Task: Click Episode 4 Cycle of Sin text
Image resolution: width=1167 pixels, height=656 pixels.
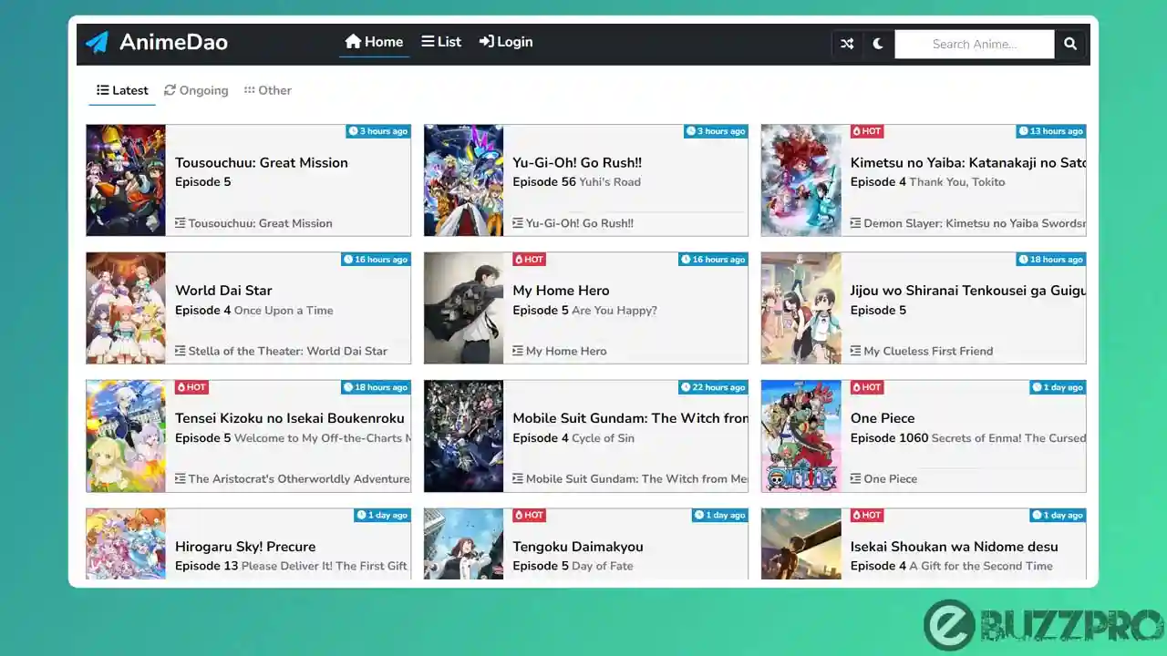Action: point(573,438)
